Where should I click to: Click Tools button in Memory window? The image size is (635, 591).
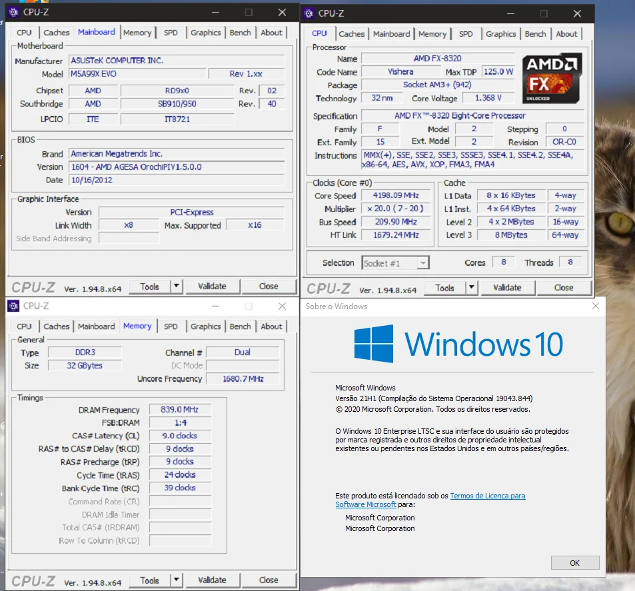[149, 580]
